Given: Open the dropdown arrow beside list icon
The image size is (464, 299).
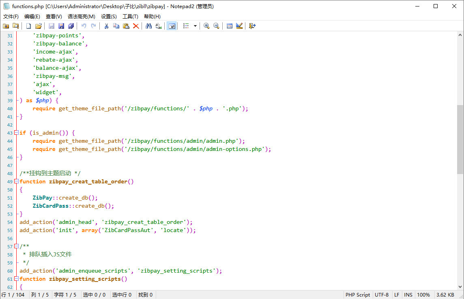Looking at the screenshot, I should pos(195,26).
